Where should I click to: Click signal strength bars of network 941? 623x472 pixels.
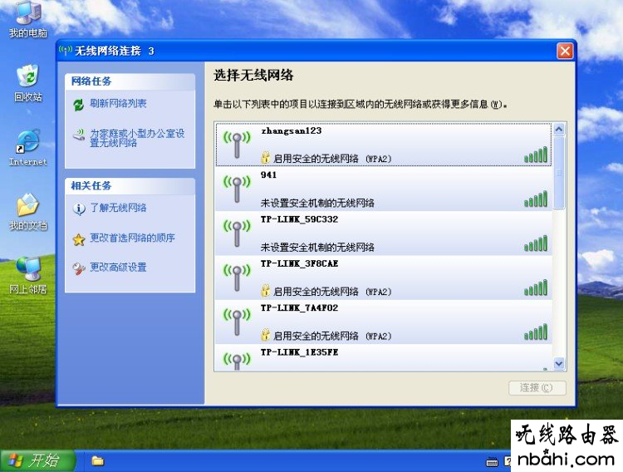tap(536, 199)
